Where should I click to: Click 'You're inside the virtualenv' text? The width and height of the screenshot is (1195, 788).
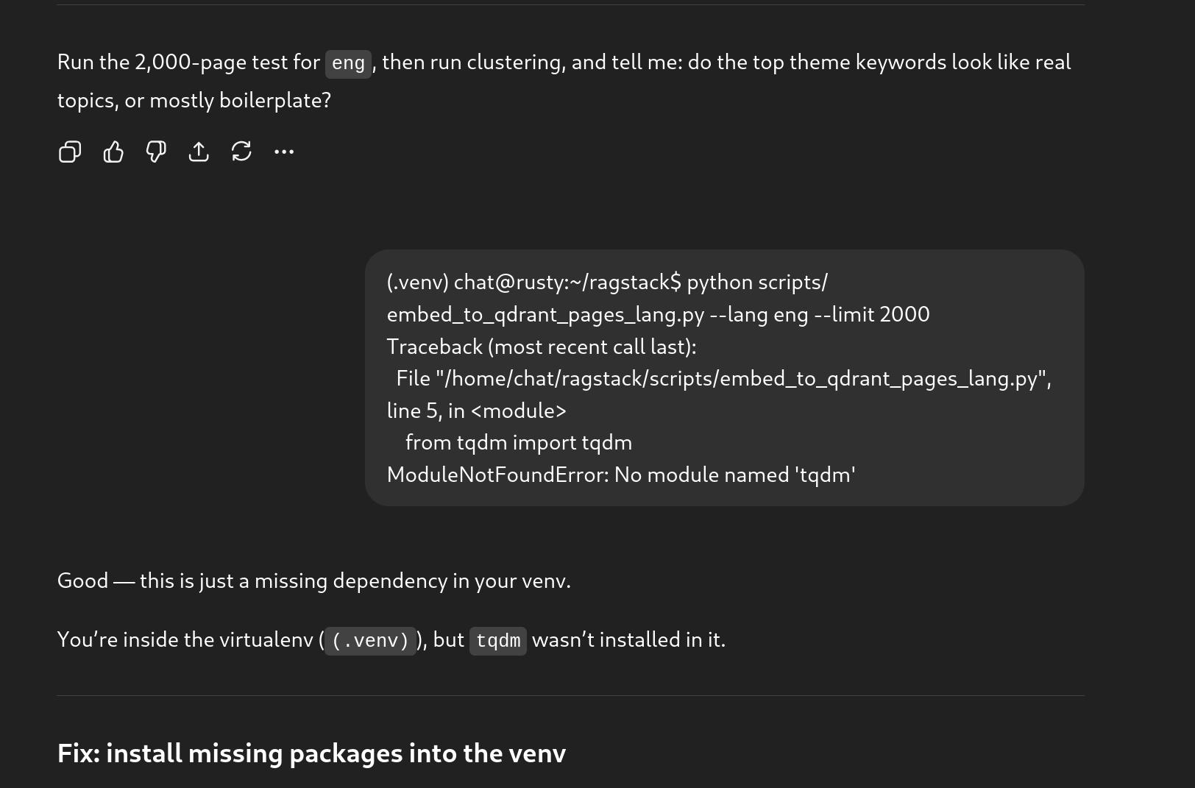click(187, 639)
